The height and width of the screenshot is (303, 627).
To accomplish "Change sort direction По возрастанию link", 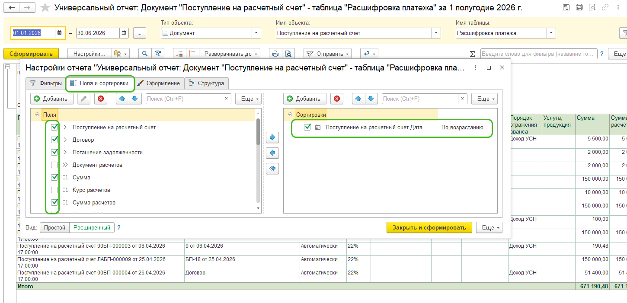I will [x=462, y=127].
